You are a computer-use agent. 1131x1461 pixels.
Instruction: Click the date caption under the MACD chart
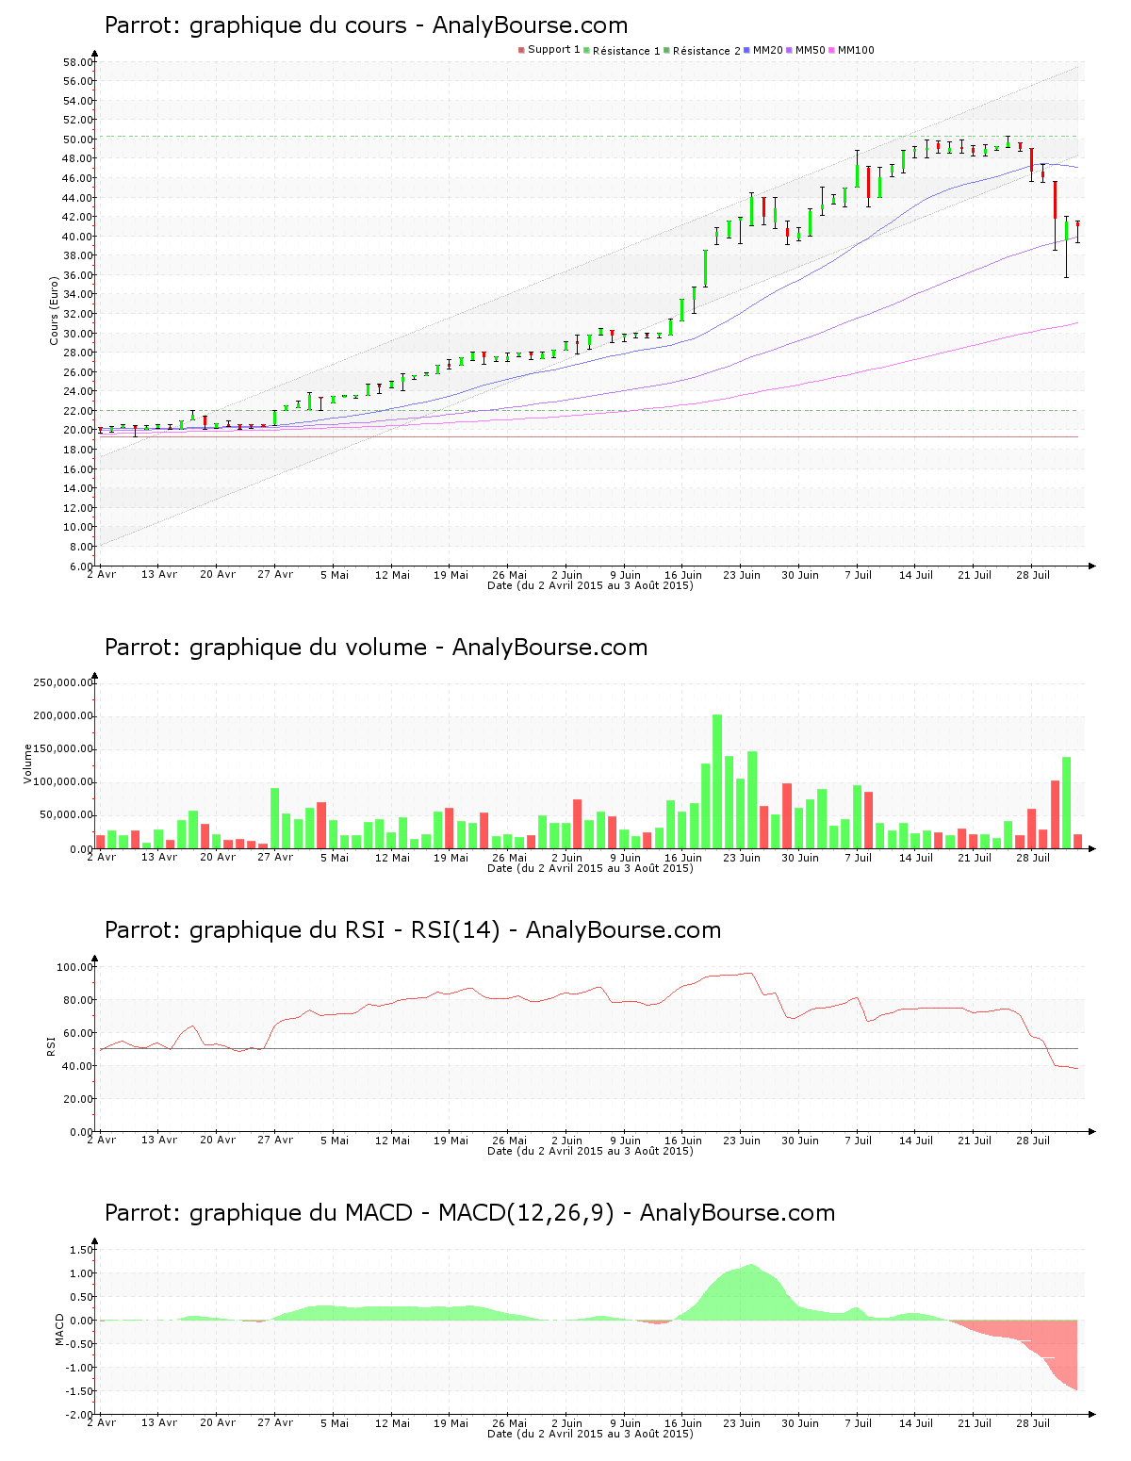pyautogui.click(x=590, y=1434)
